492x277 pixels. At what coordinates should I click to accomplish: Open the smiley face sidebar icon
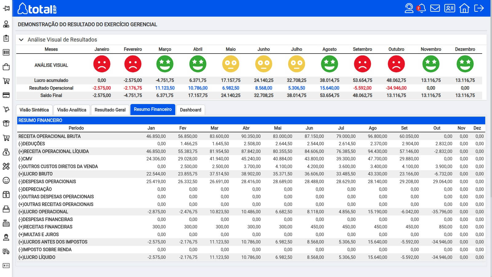click(x=6, y=180)
